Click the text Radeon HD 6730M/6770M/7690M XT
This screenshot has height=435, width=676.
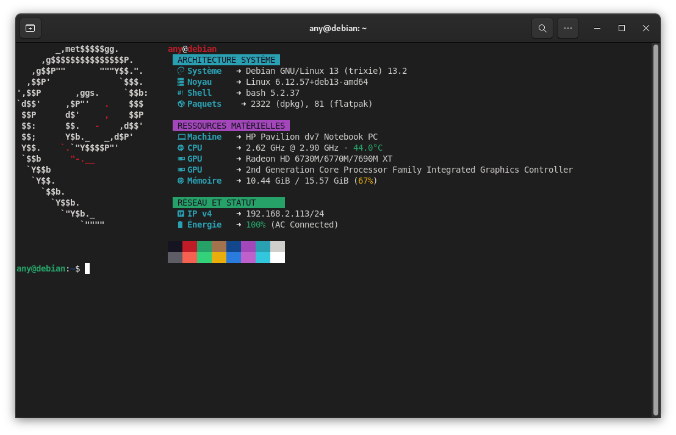(x=319, y=159)
